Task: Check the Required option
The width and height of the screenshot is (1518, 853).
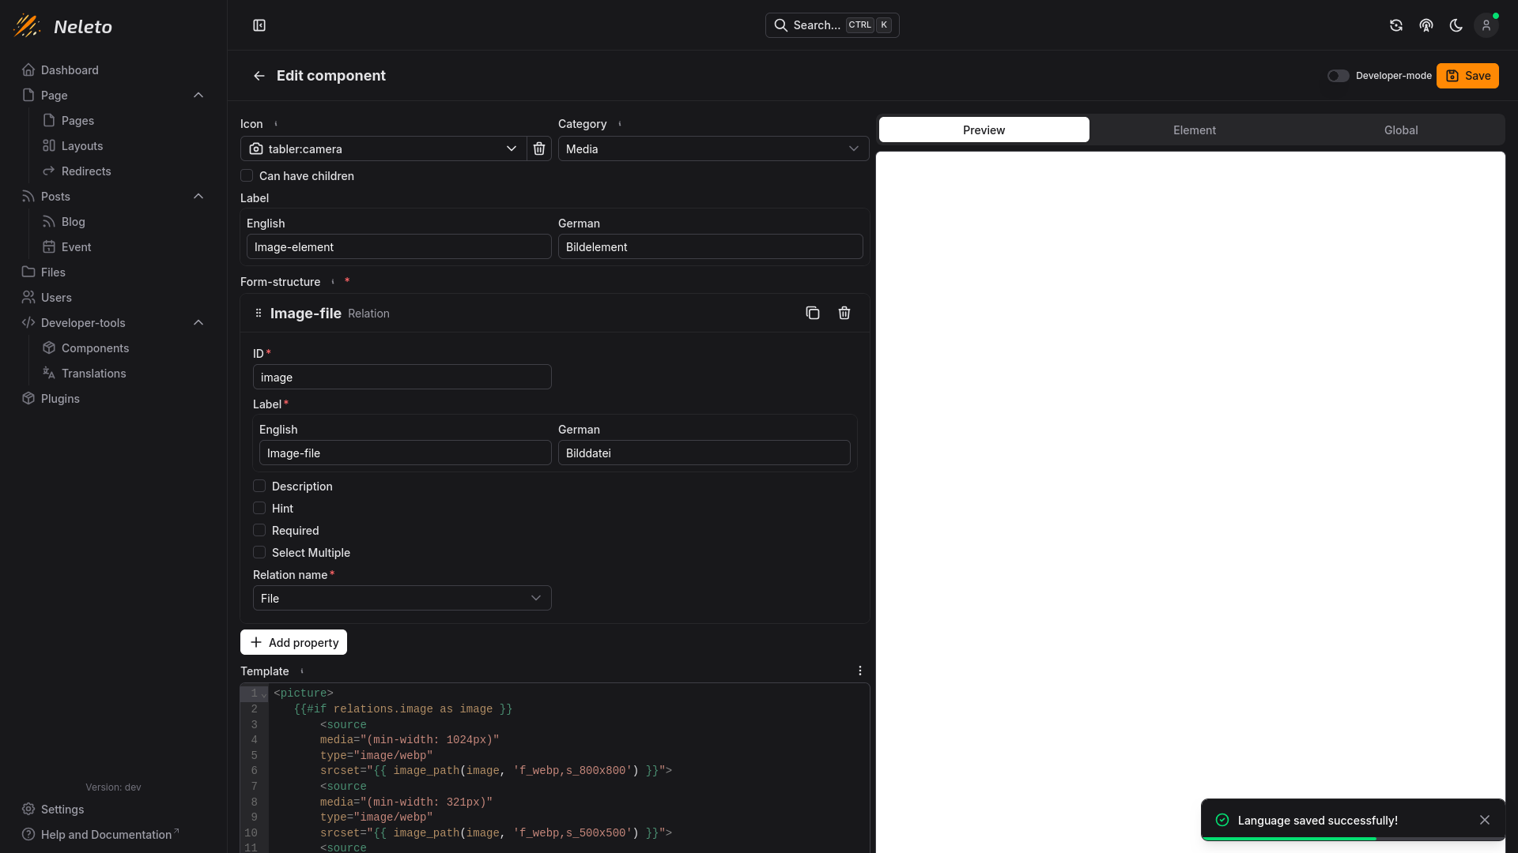Action: click(259, 530)
